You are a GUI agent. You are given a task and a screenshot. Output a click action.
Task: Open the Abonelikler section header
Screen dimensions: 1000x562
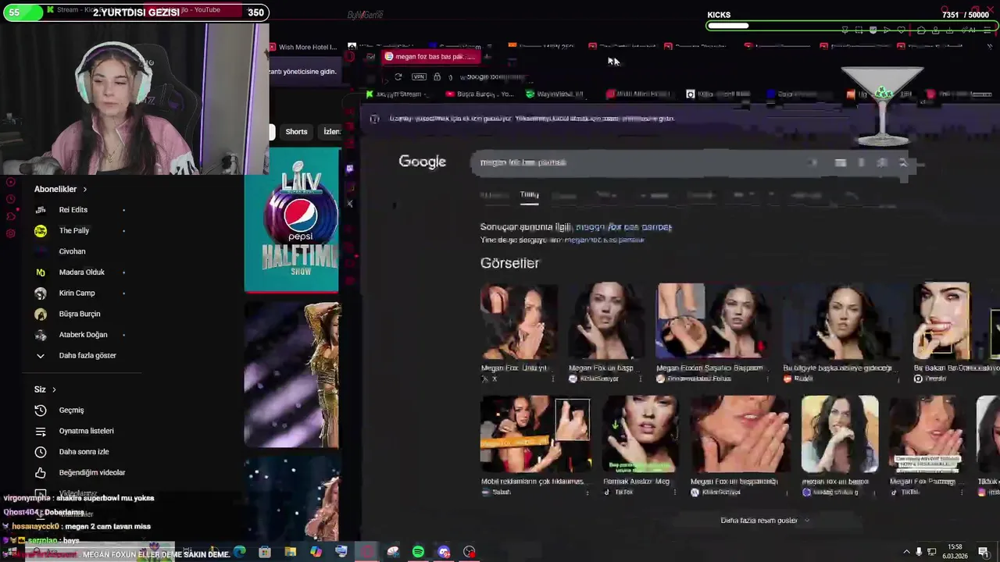(60, 189)
